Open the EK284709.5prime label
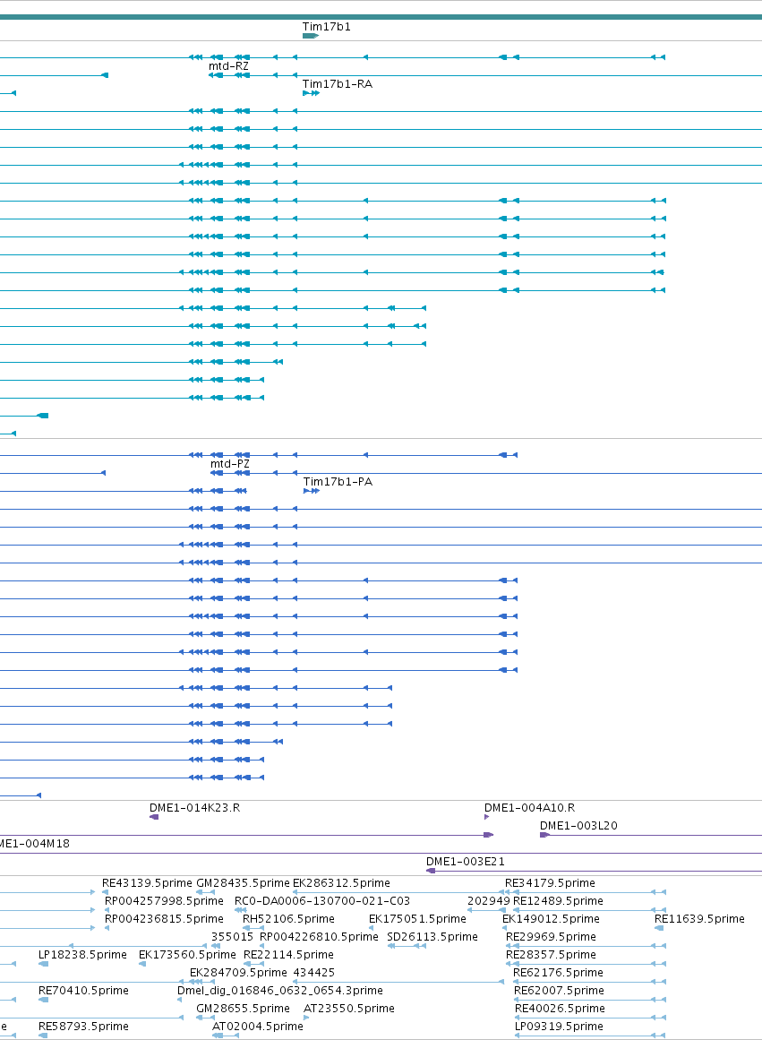 pyautogui.click(x=238, y=973)
